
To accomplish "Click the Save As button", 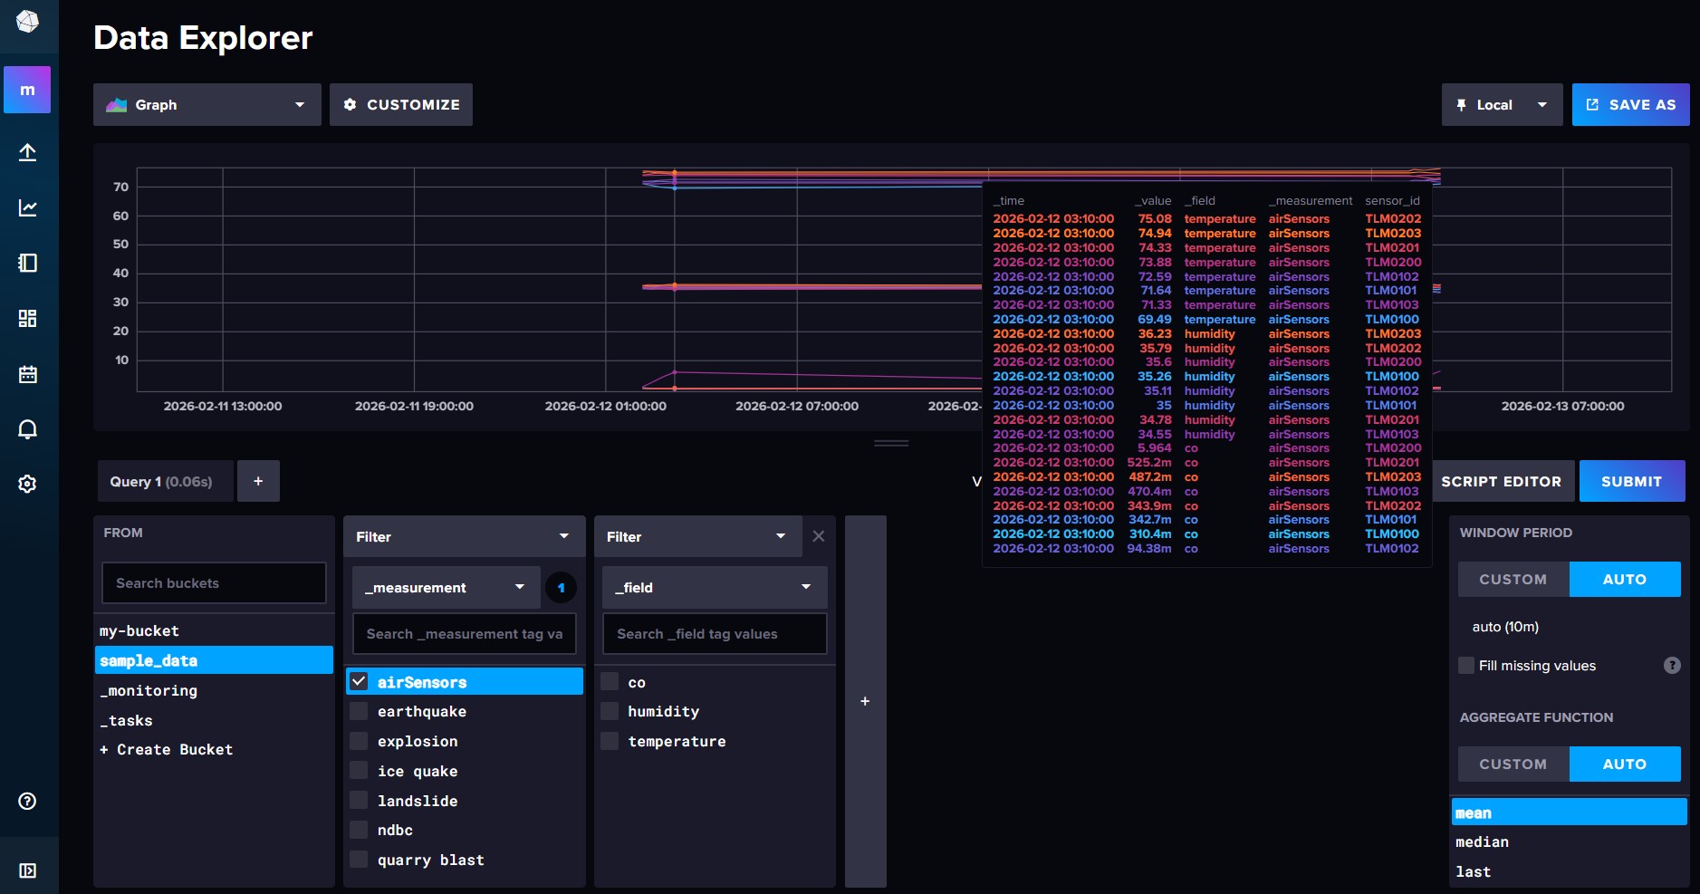I will pos(1629,103).
